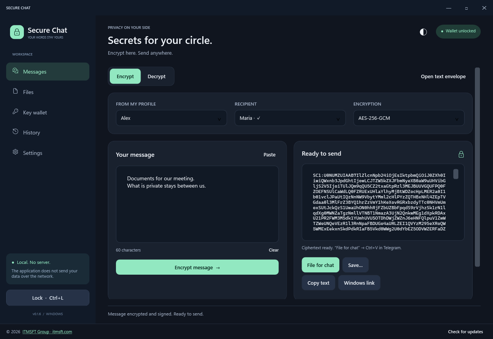Viewport: 493px width, 339px height.
Task: Click the ciphertext box scrollbar thumb
Action: click(x=456, y=174)
